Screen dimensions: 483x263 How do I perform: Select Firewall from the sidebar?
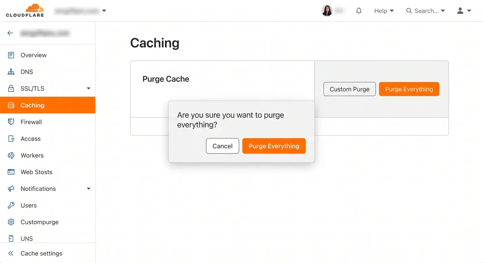coord(48,122)
